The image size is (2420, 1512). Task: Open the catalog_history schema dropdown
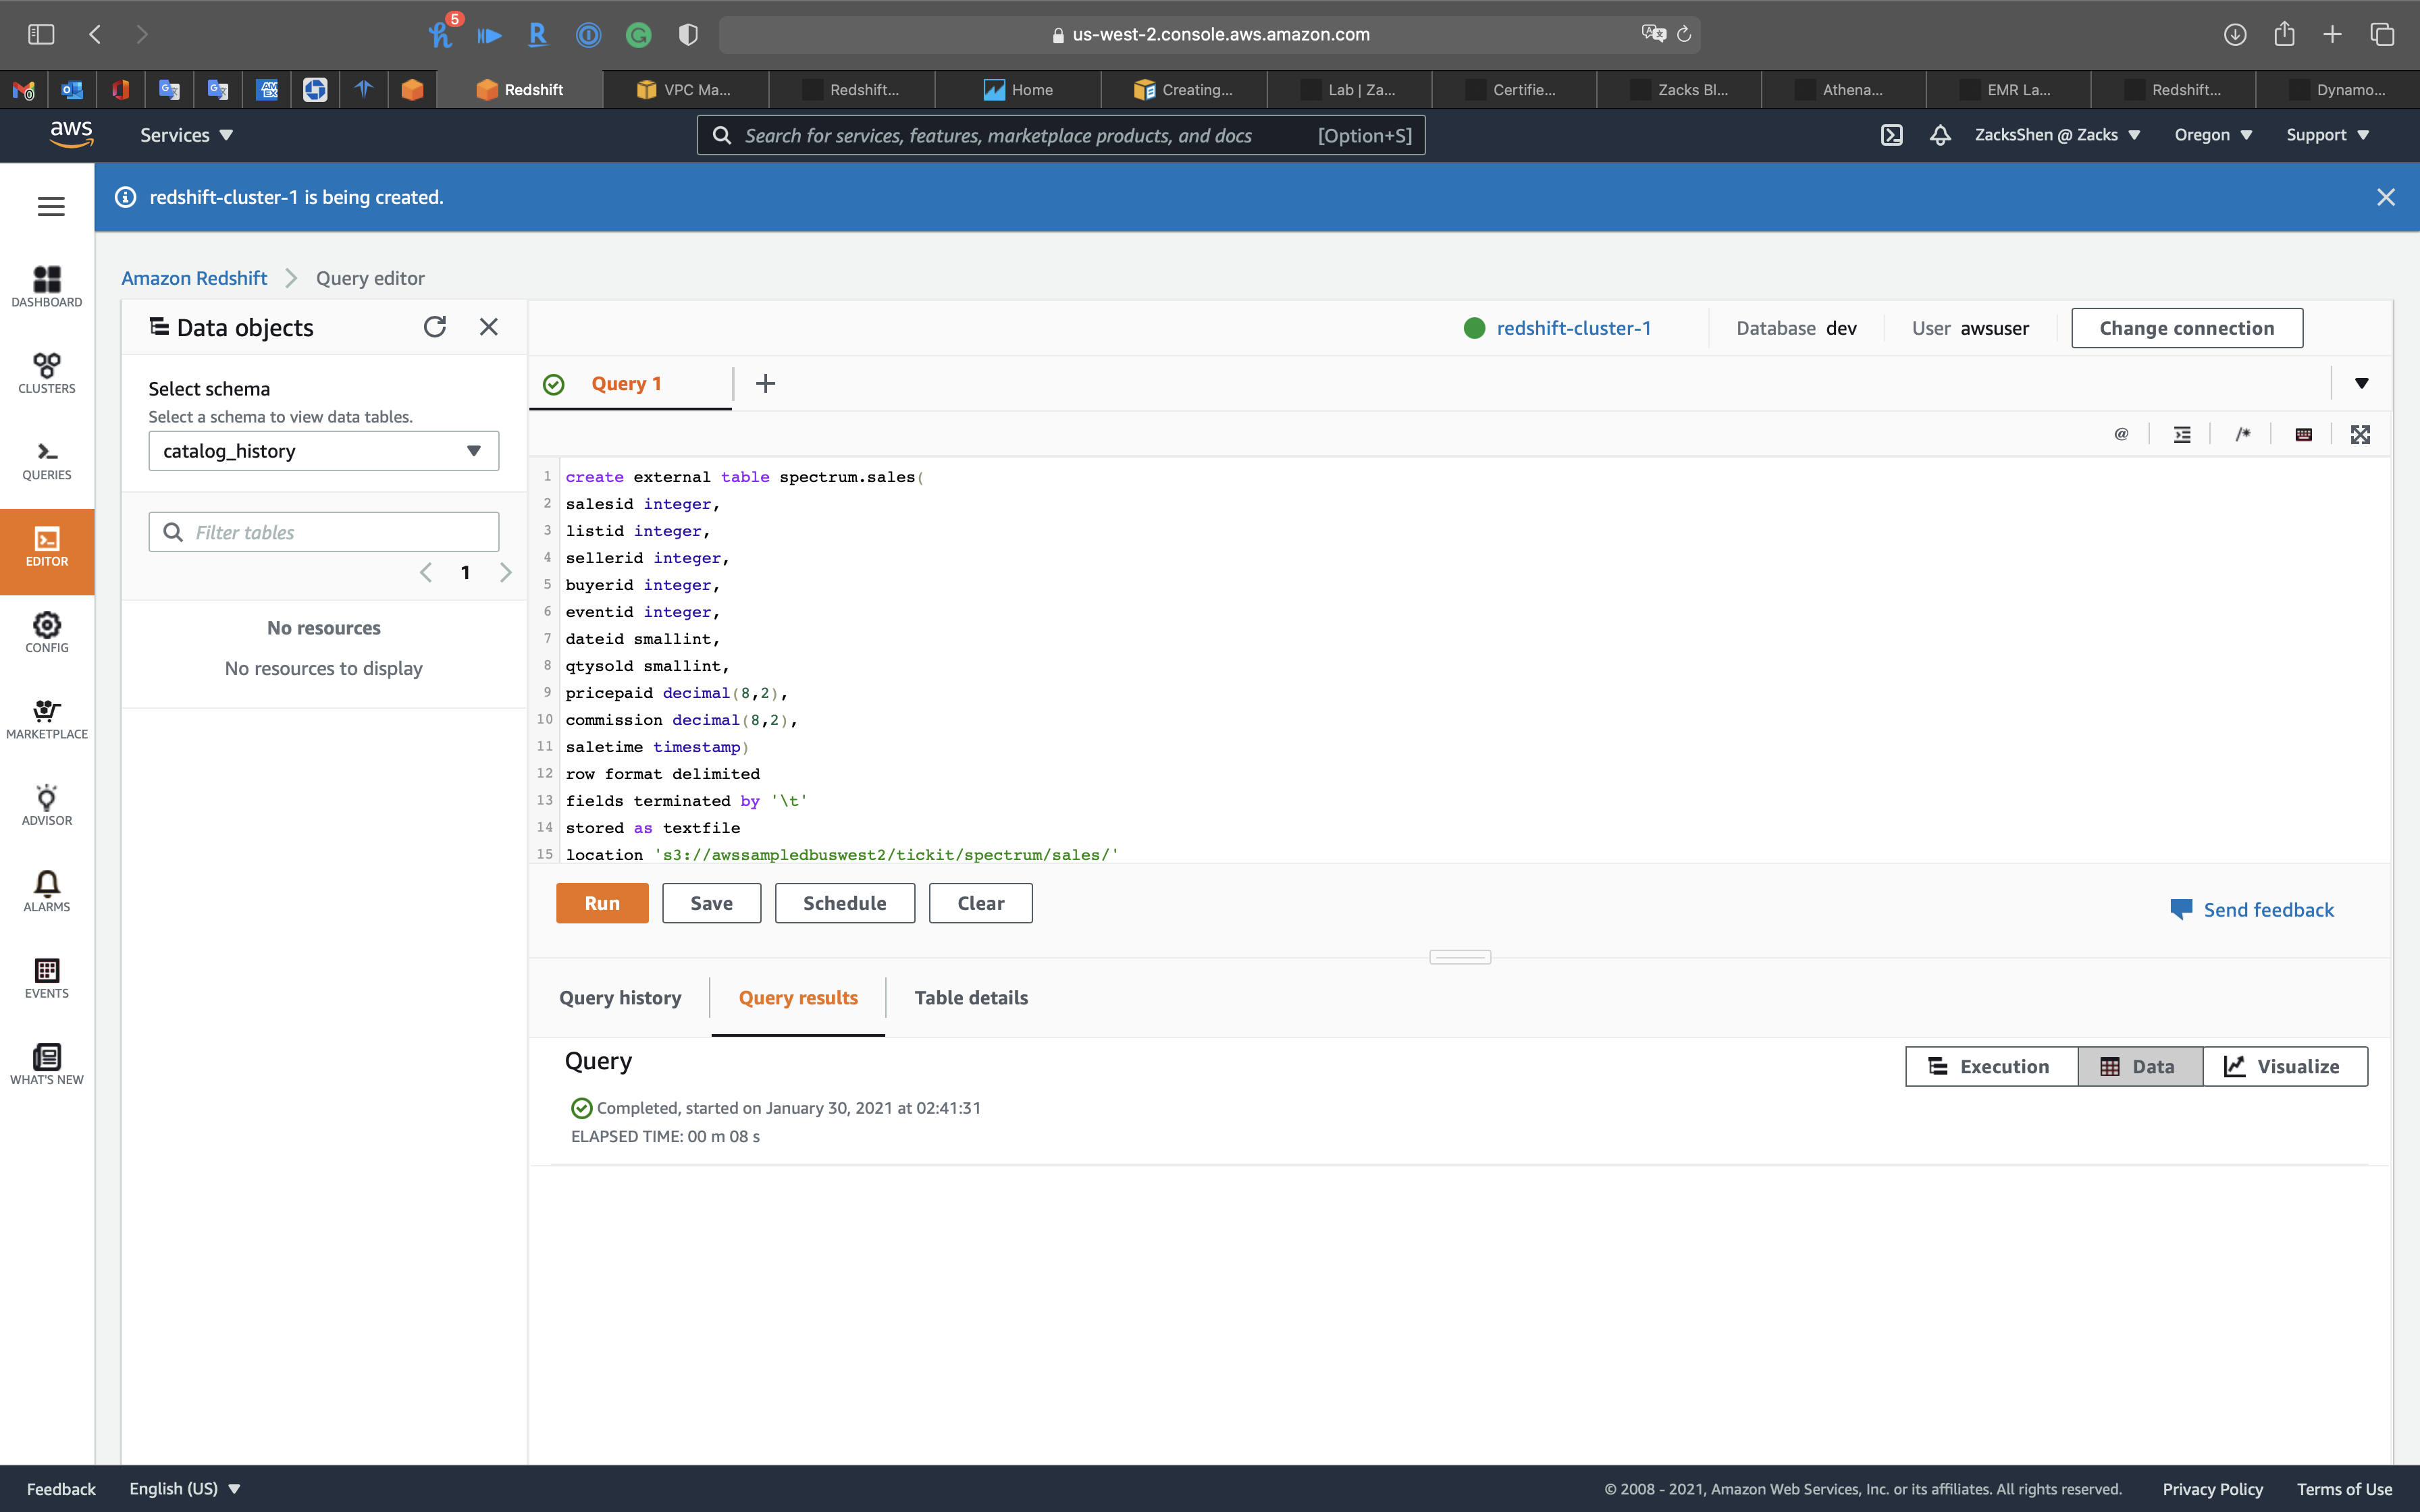pos(323,451)
